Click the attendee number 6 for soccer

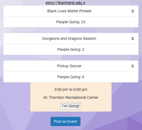pos(83,77)
